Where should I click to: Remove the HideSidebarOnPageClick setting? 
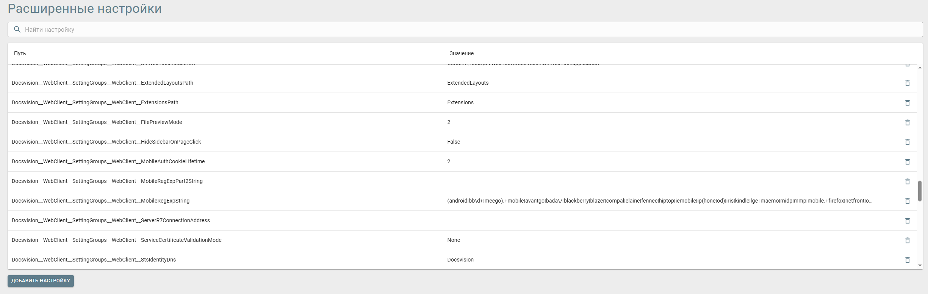tap(907, 142)
